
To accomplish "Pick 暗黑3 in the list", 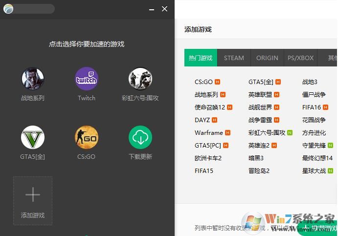I will point(256,158).
